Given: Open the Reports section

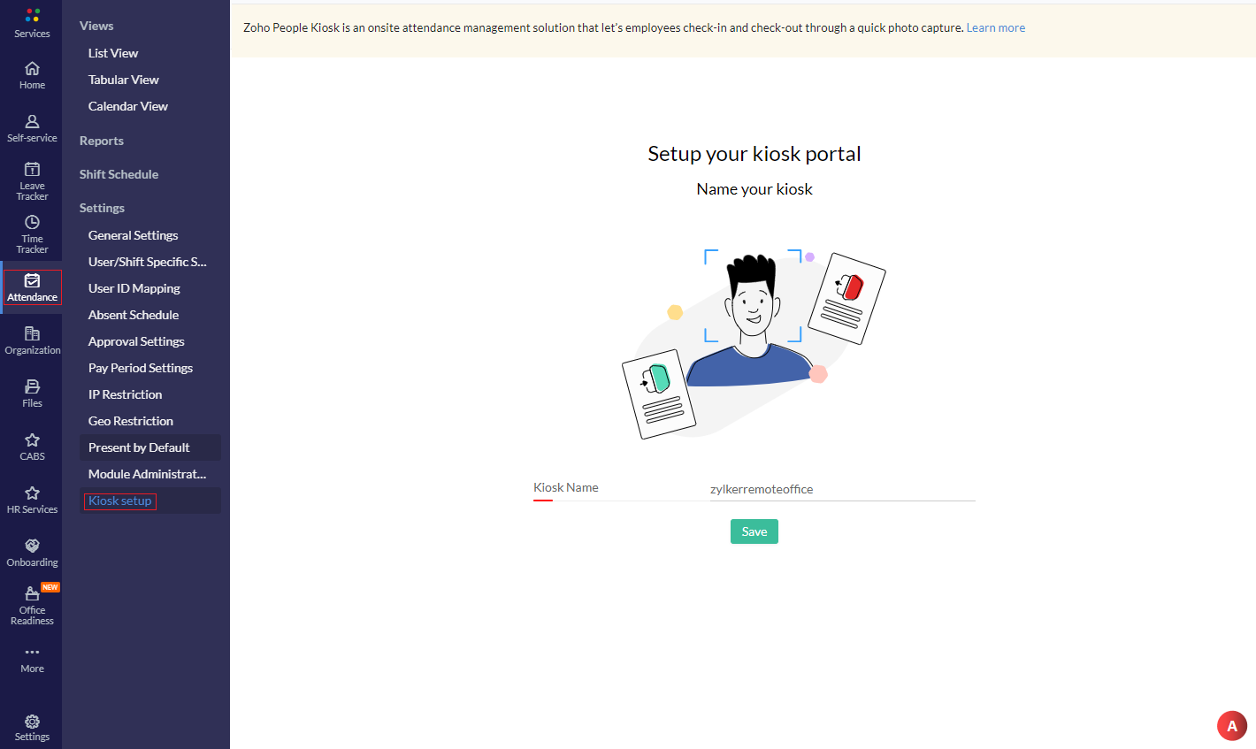Looking at the screenshot, I should tap(102, 141).
